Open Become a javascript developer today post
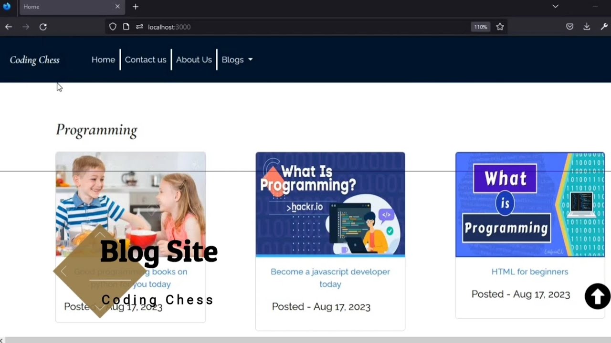Viewport: 611px width, 343px height. tap(330, 278)
